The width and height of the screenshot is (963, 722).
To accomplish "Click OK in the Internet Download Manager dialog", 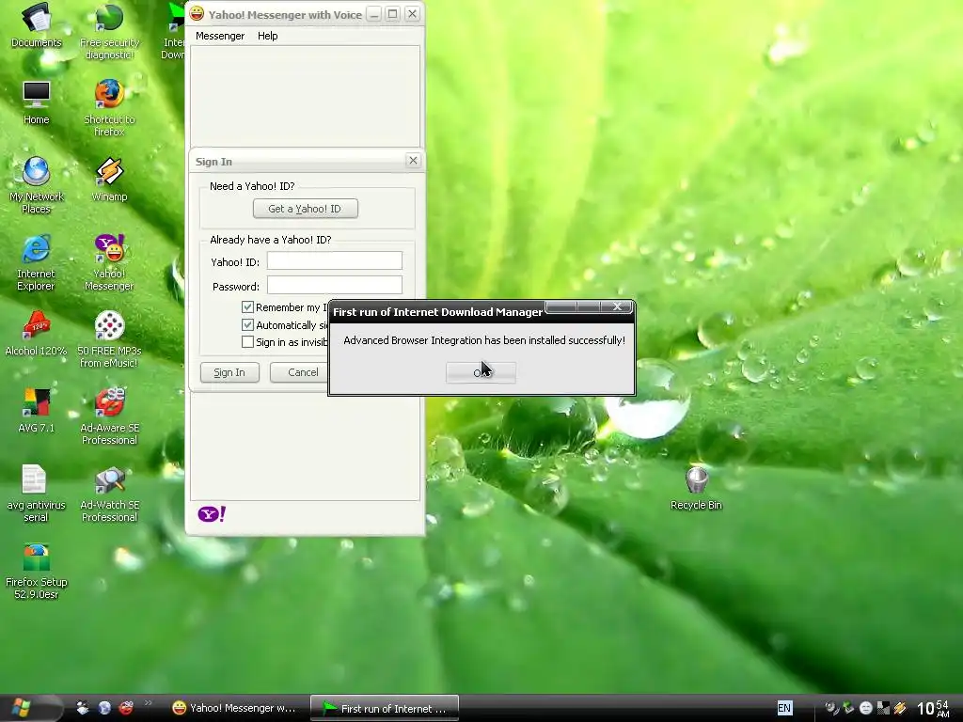I will [481, 372].
